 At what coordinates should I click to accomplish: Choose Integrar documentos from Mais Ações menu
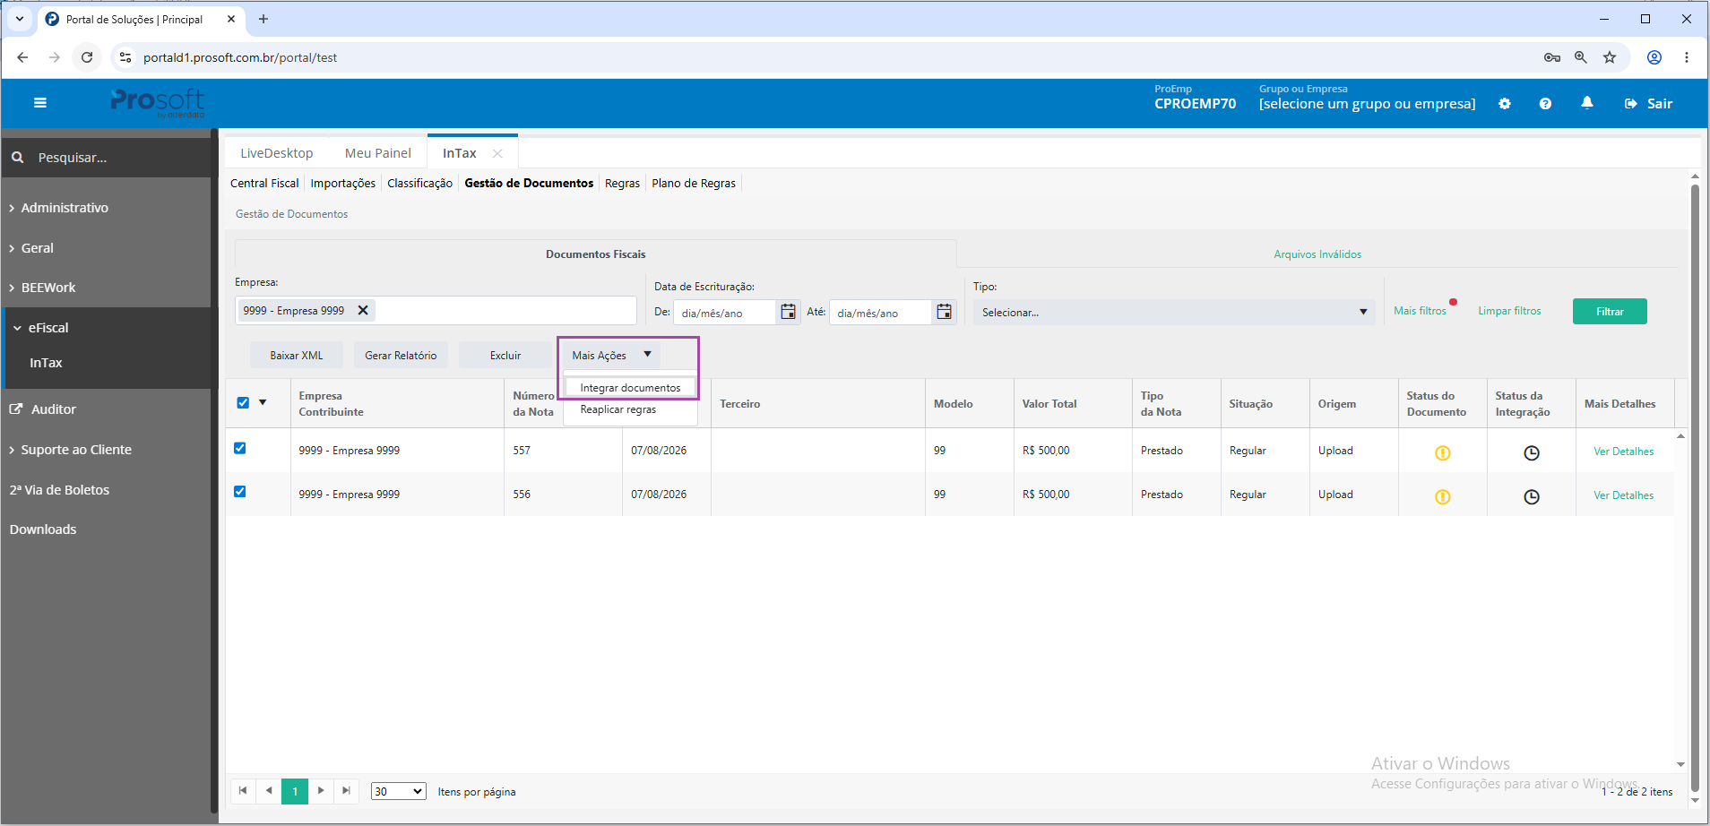630,388
